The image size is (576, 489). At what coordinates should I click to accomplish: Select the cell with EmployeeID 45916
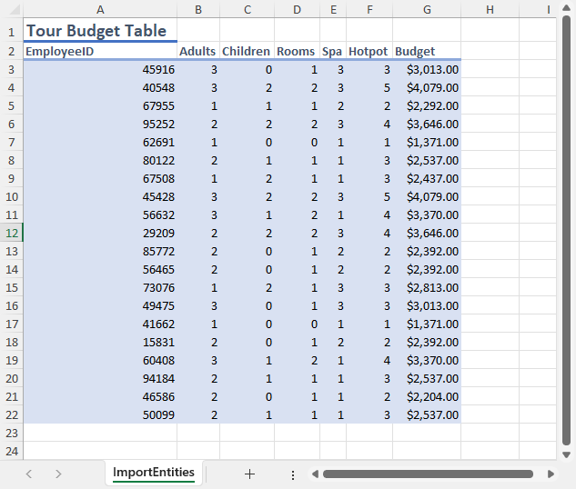[x=99, y=70]
